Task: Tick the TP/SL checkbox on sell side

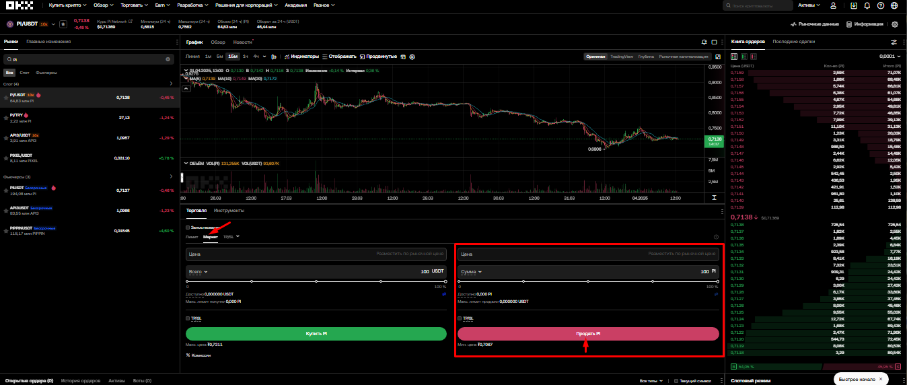Action: (x=460, y=318)
